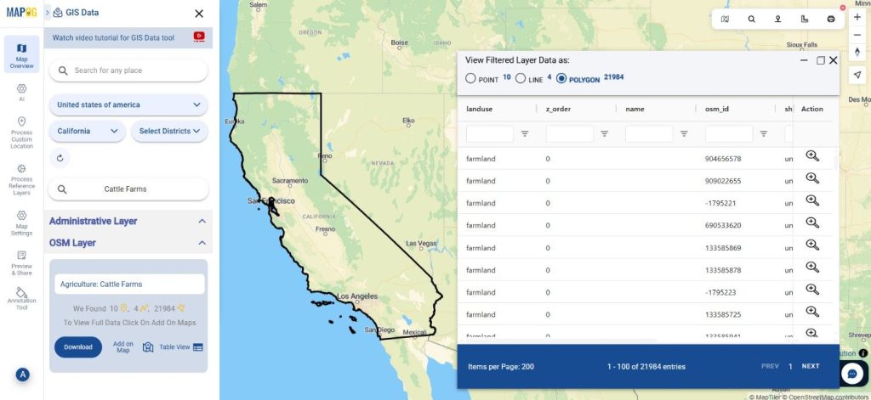The width and height of the screenshot is (871, 400).
Task: Go to PREV page of entries
Action: [x=770, y=366]
